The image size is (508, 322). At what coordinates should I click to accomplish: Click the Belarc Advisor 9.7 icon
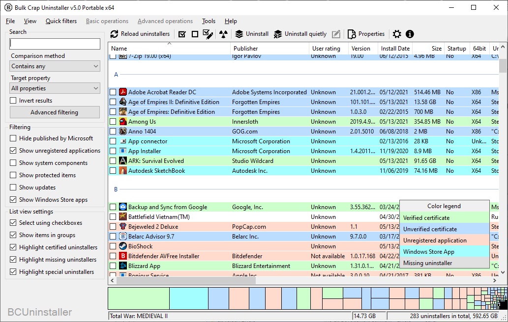tap(123, 236)
